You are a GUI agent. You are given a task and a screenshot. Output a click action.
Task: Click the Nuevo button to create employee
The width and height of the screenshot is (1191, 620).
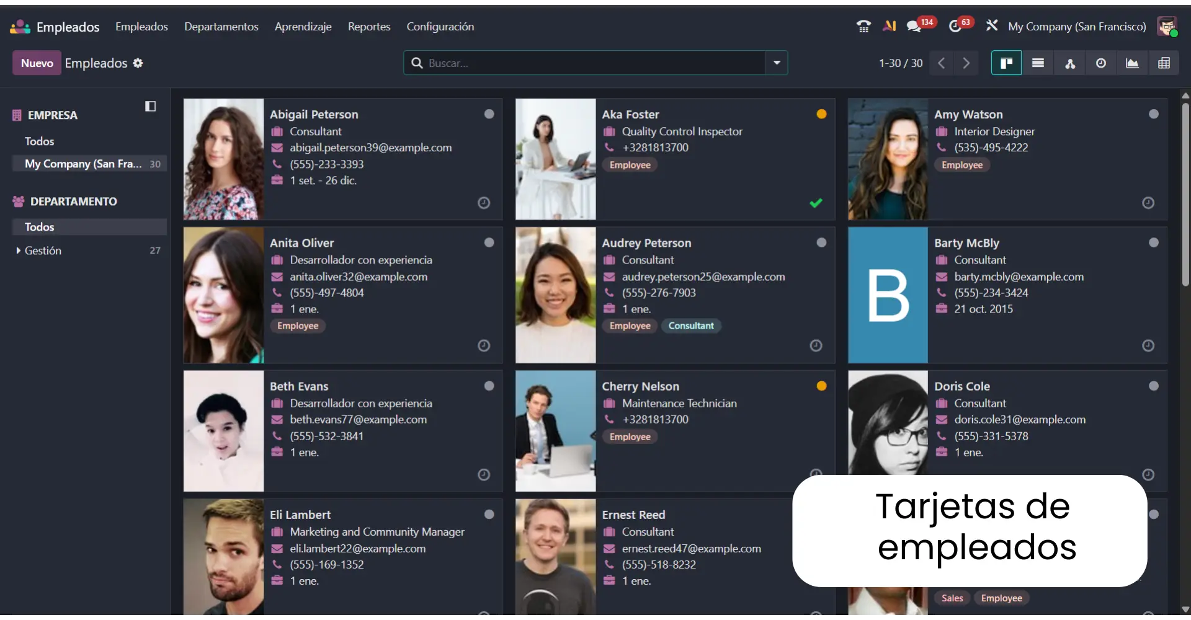point(36,63)
